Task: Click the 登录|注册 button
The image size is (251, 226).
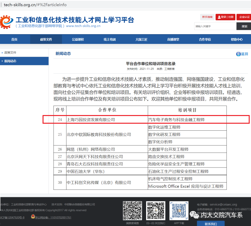Action: pos(225,17)
